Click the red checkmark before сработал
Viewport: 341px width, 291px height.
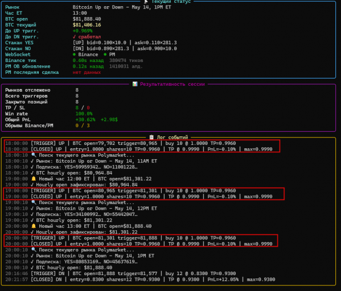(74, 37)
